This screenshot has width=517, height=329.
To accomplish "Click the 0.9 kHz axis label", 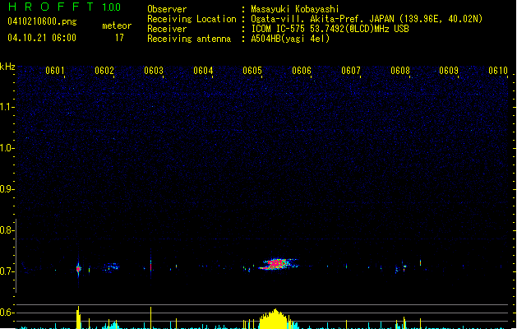I will pos(7,189).
